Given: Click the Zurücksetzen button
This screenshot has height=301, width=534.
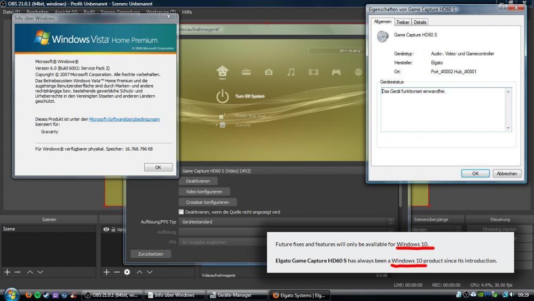Looking at the screenshot, I should (x=151, y=254).
